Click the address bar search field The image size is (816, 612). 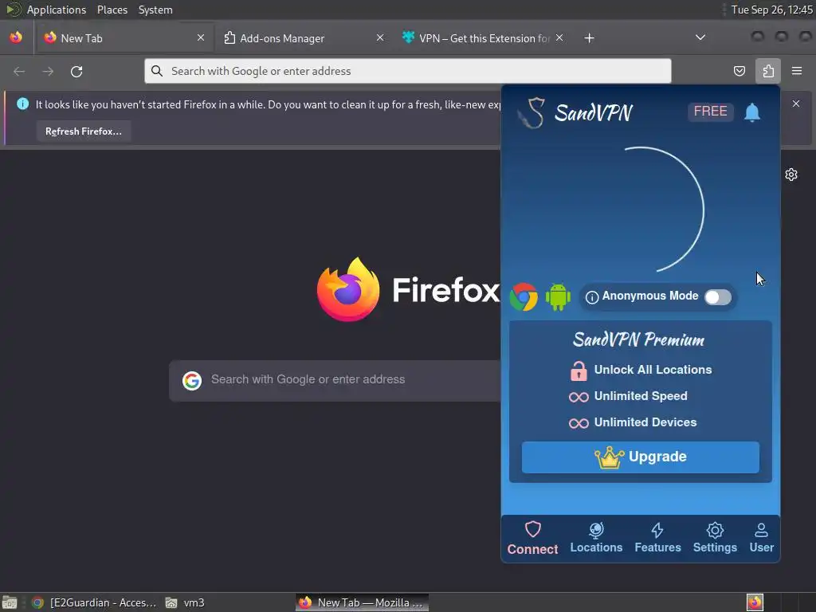pos(407,71)
